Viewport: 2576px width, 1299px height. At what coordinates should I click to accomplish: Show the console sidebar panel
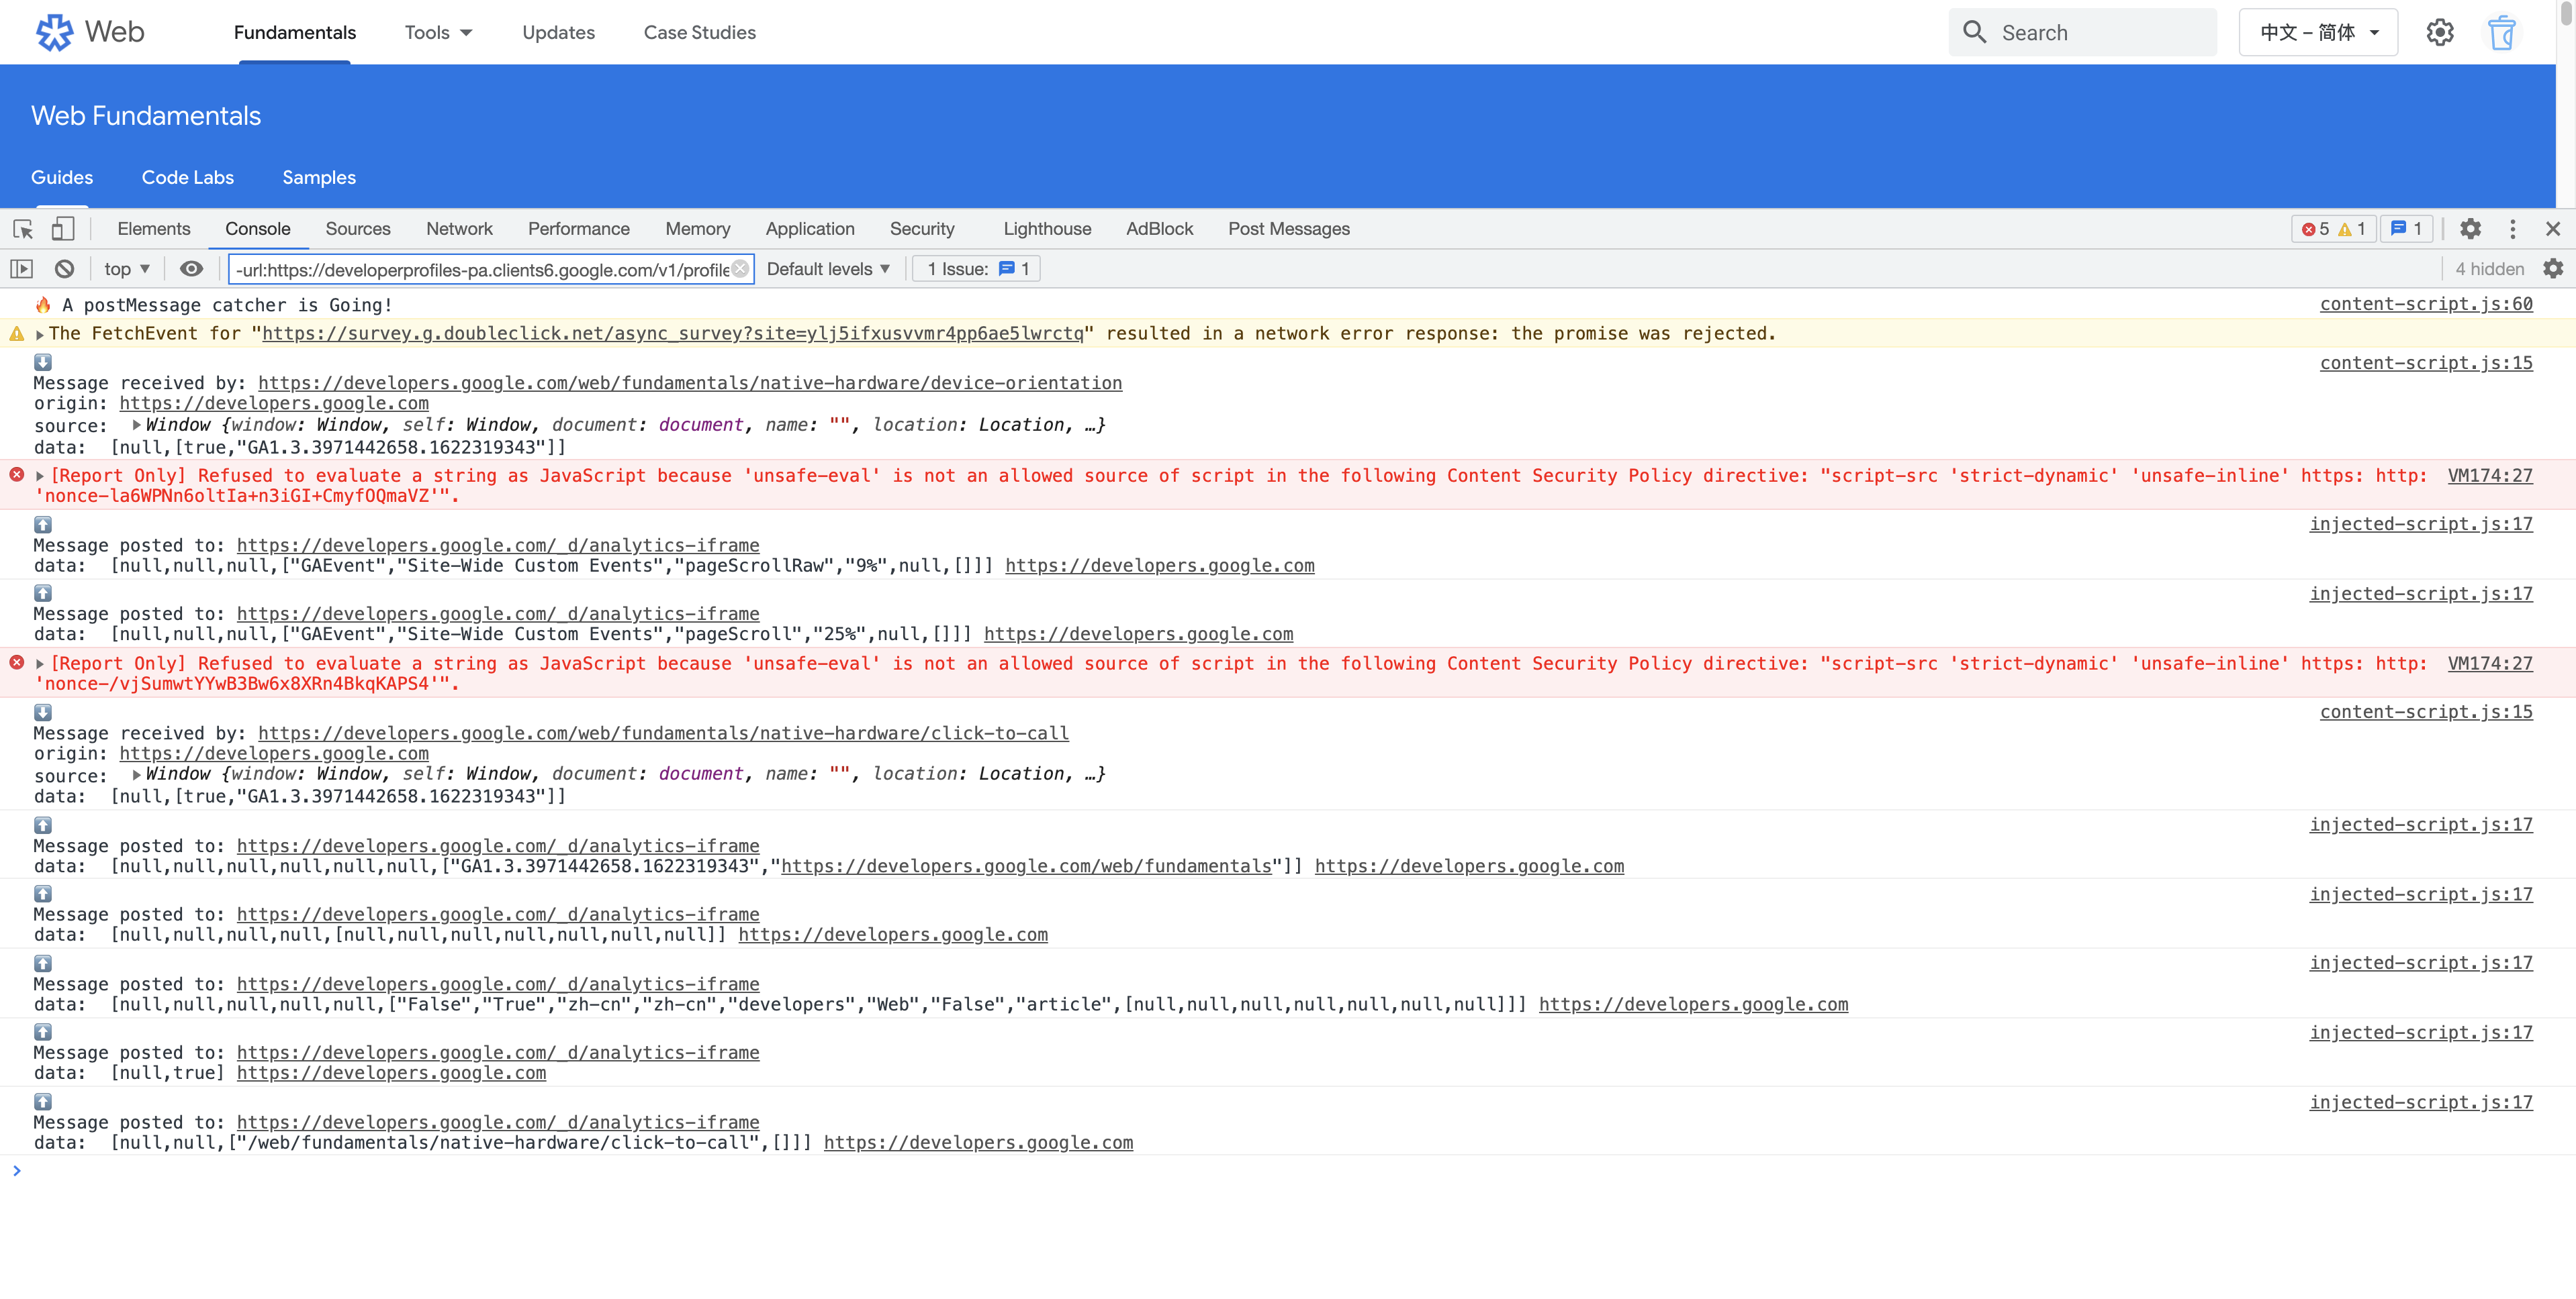tap(22, 269)
